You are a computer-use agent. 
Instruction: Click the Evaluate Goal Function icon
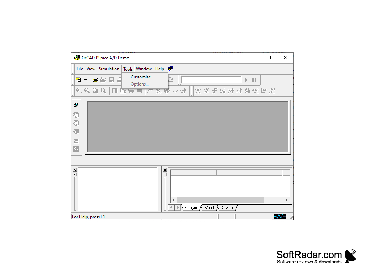click(x=158, y=91)
